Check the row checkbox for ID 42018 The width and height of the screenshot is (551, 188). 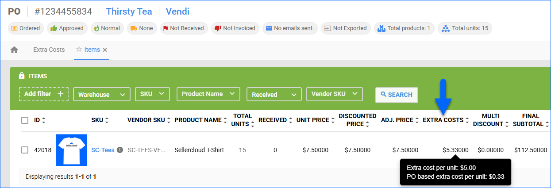click(x=25, y=150)
